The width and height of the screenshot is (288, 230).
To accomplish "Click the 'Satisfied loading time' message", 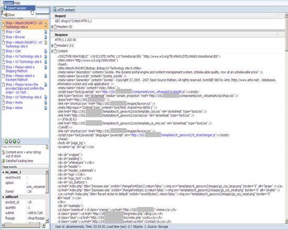I will click(19, 161).
